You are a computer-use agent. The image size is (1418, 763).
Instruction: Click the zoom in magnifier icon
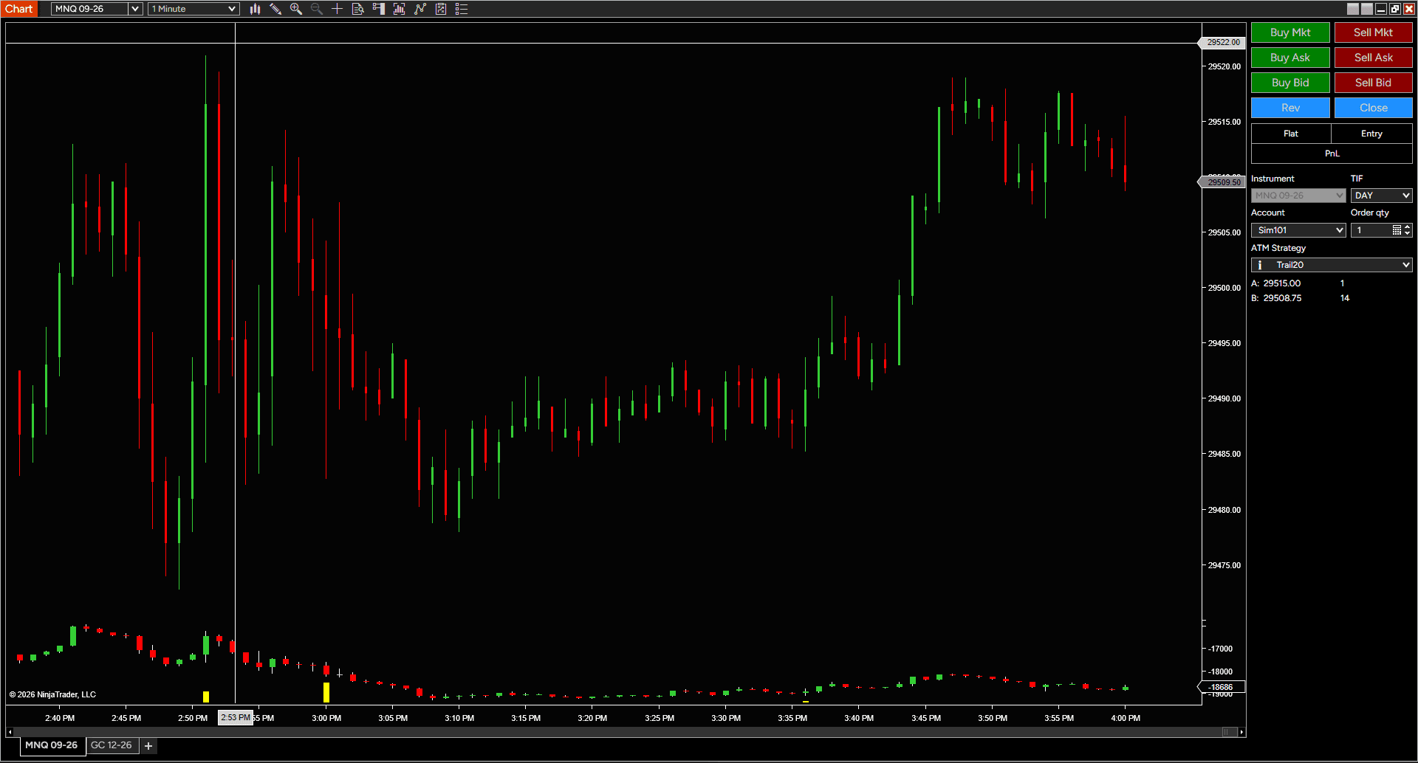pyautogui.click(x=296, y=9)
